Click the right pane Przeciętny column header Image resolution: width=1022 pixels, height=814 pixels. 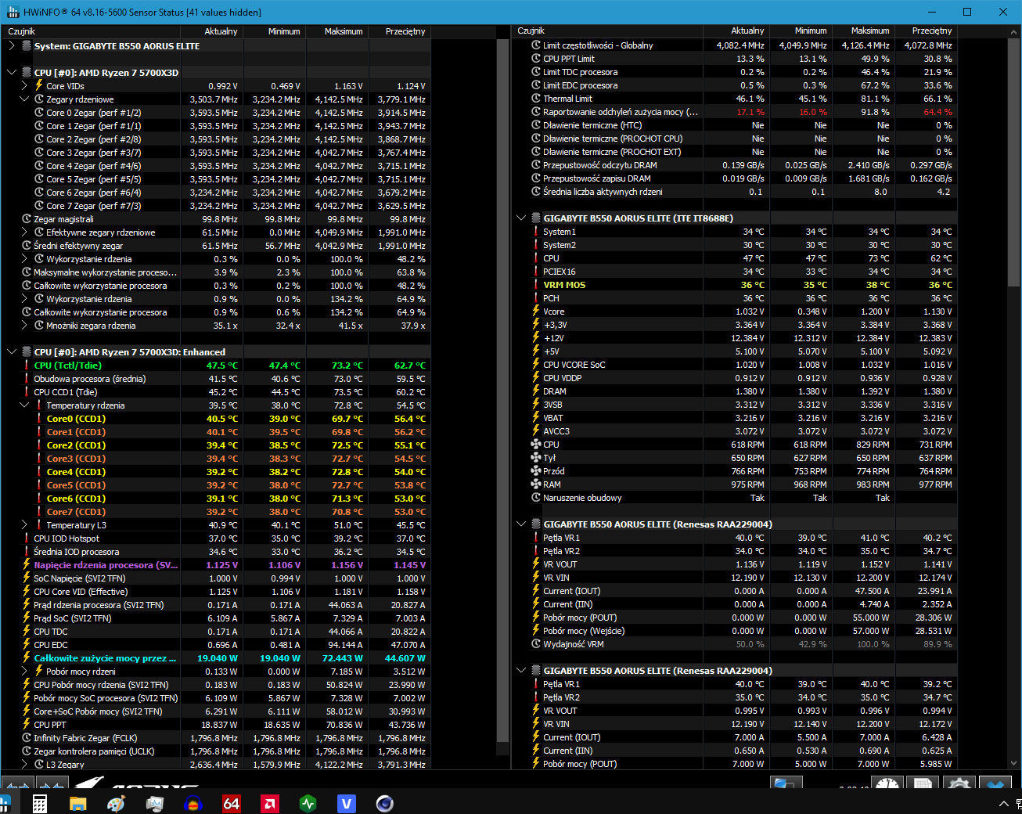pyautogui.click(x=931, y=31)
